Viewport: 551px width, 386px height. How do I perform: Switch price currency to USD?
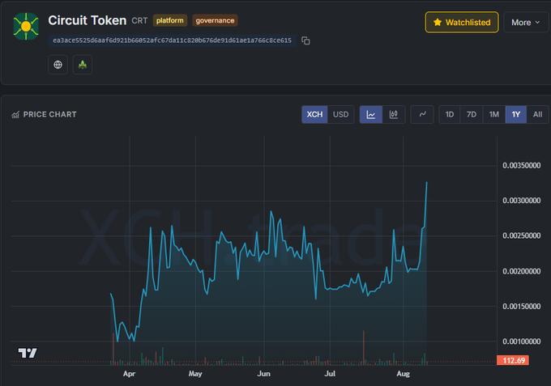[x=340, y=114]
